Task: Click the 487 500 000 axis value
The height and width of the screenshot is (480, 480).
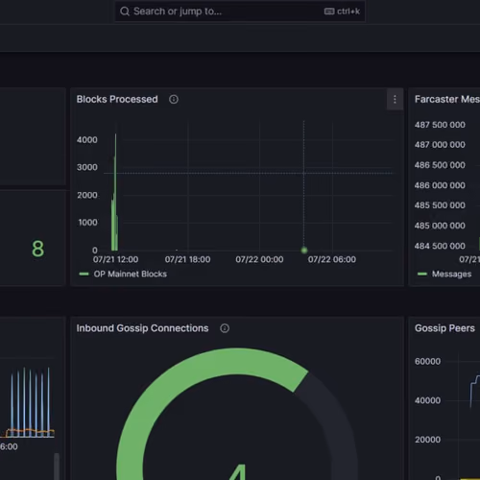Action: point(440,125)
